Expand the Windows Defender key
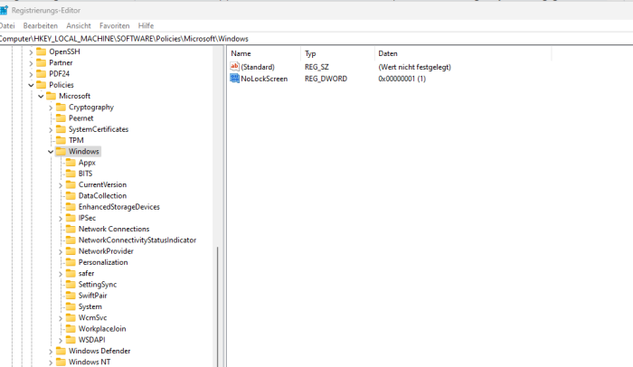This screenshot has width=633, height=367. tap(51, 352)
